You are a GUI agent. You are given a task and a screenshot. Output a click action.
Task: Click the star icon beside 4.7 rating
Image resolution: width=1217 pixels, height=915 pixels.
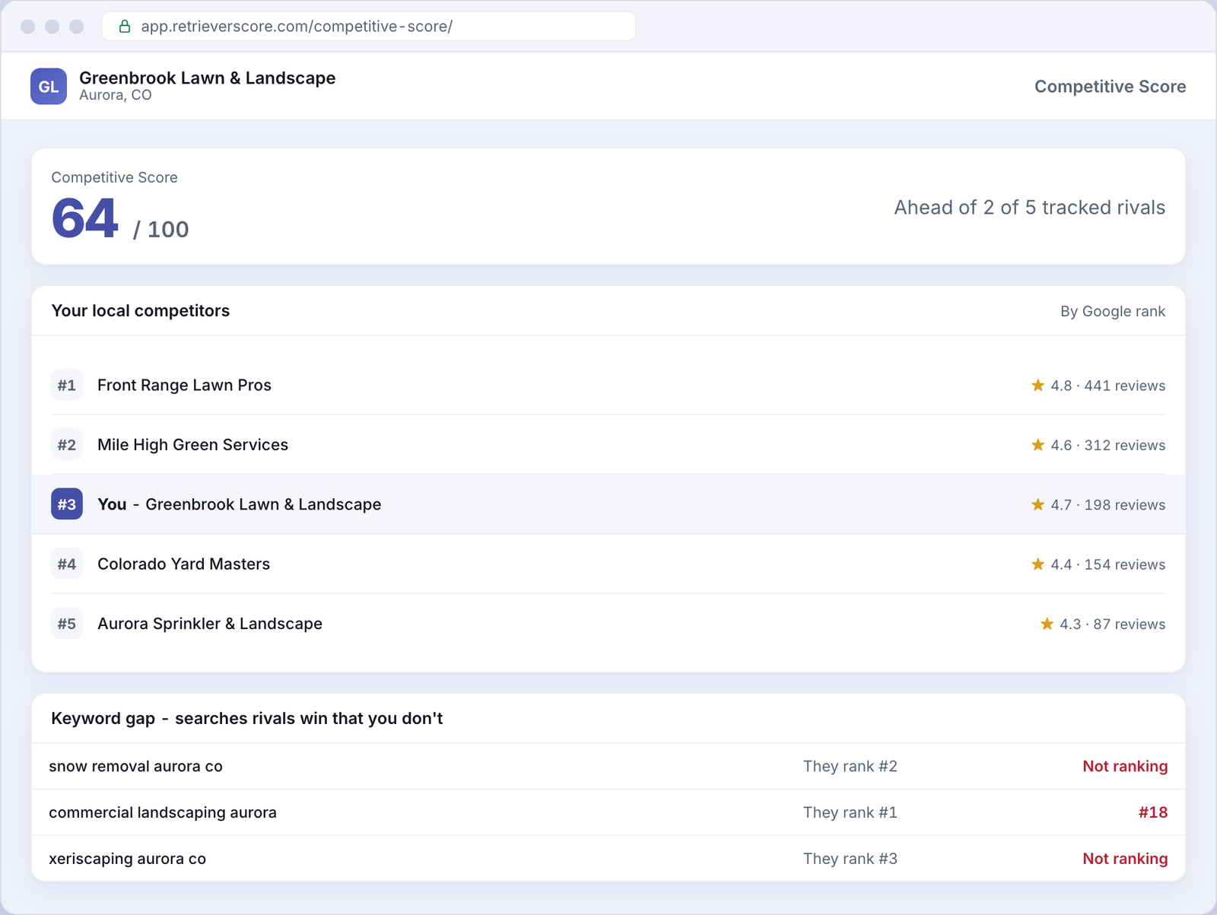point(1037,504)
